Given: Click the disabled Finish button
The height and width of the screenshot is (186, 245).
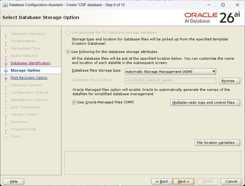Looking at the screenshot, I should tap(207, 181).
